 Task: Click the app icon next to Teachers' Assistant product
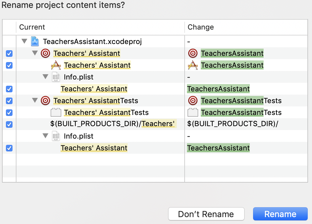click(x=56, y=65)
